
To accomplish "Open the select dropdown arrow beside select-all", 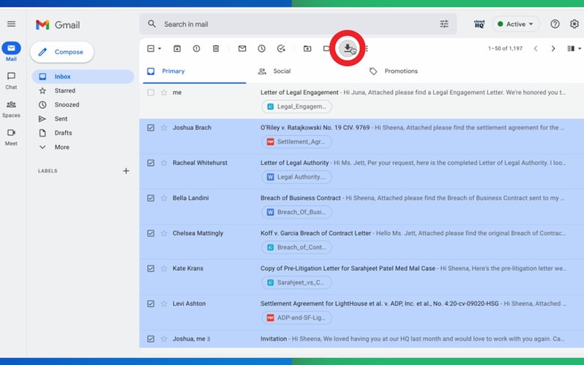I will click(159, 49).
